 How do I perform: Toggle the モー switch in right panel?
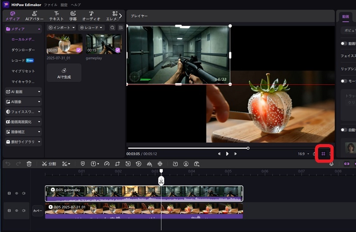point(344,81)
